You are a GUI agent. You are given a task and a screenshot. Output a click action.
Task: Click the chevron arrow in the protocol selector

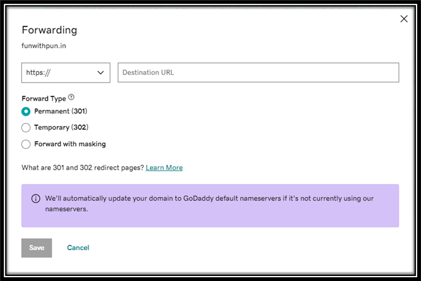click(x=100, y=73)
